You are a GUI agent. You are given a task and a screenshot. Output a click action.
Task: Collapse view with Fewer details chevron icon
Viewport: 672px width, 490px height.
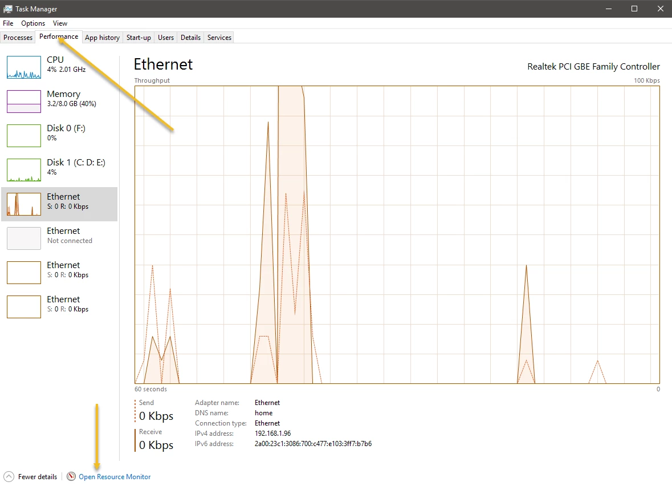coord(9,476)
